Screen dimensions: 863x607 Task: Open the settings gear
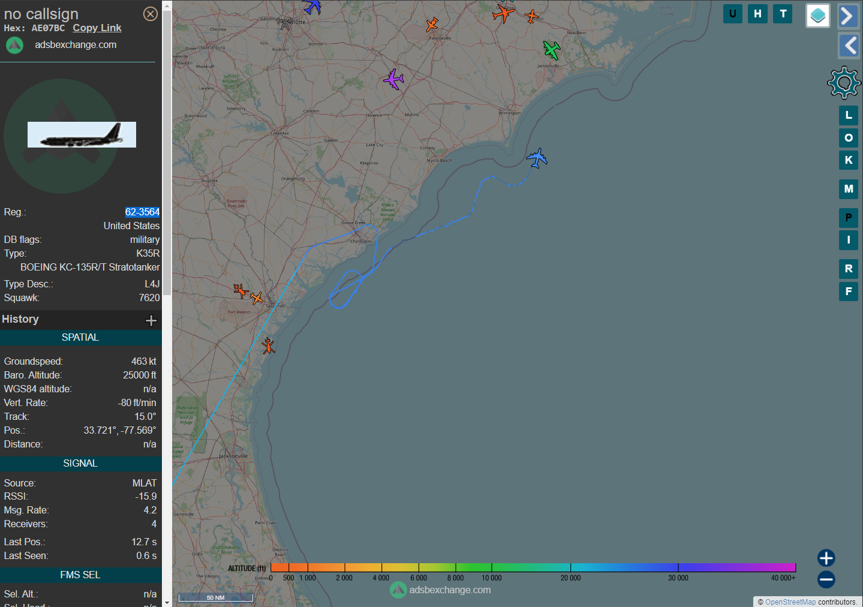(x=844, y=82)
